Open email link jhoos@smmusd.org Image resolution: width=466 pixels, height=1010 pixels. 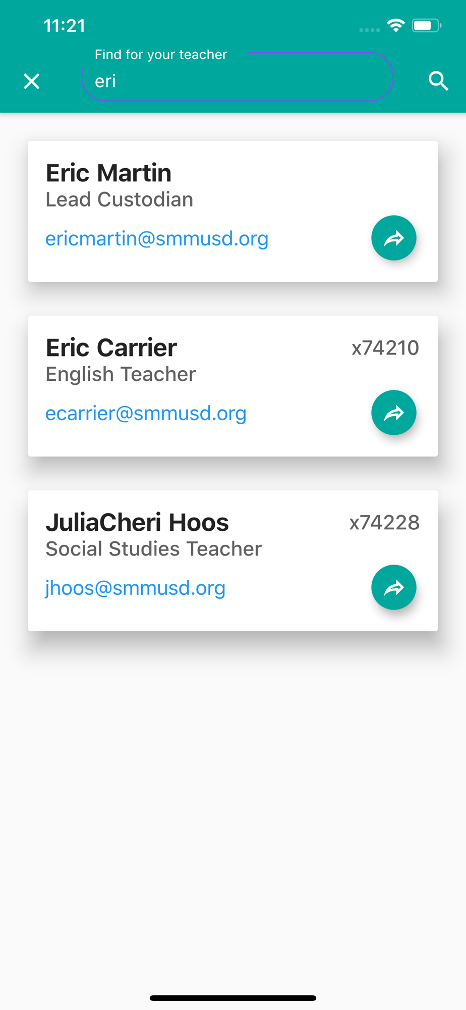click(135, 588)
